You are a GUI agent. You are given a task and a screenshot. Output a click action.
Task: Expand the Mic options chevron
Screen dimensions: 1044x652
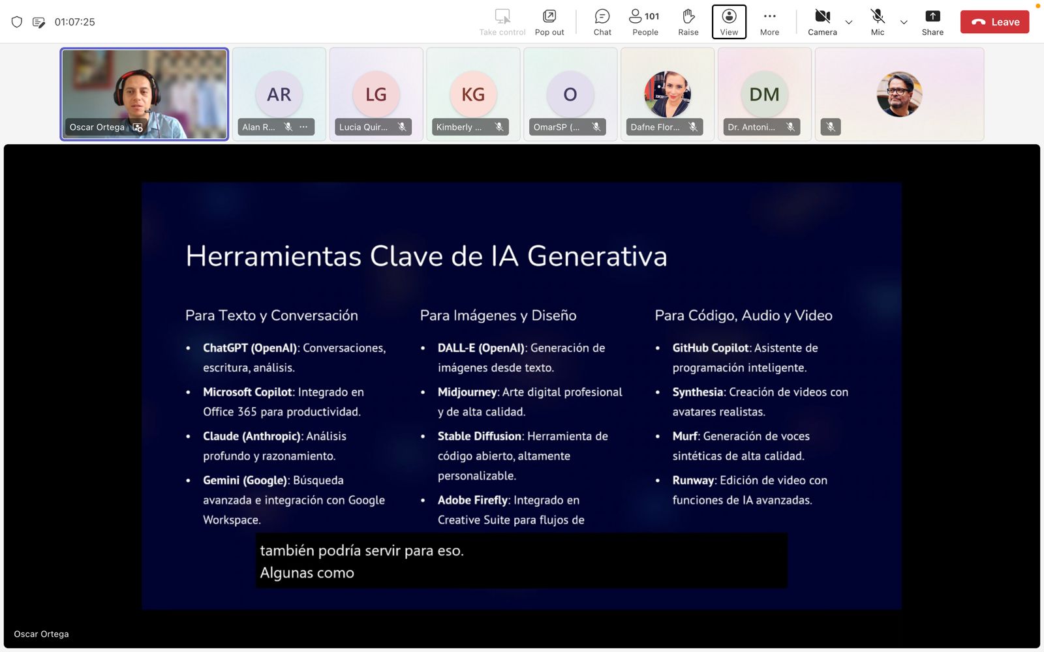point(904,22)
